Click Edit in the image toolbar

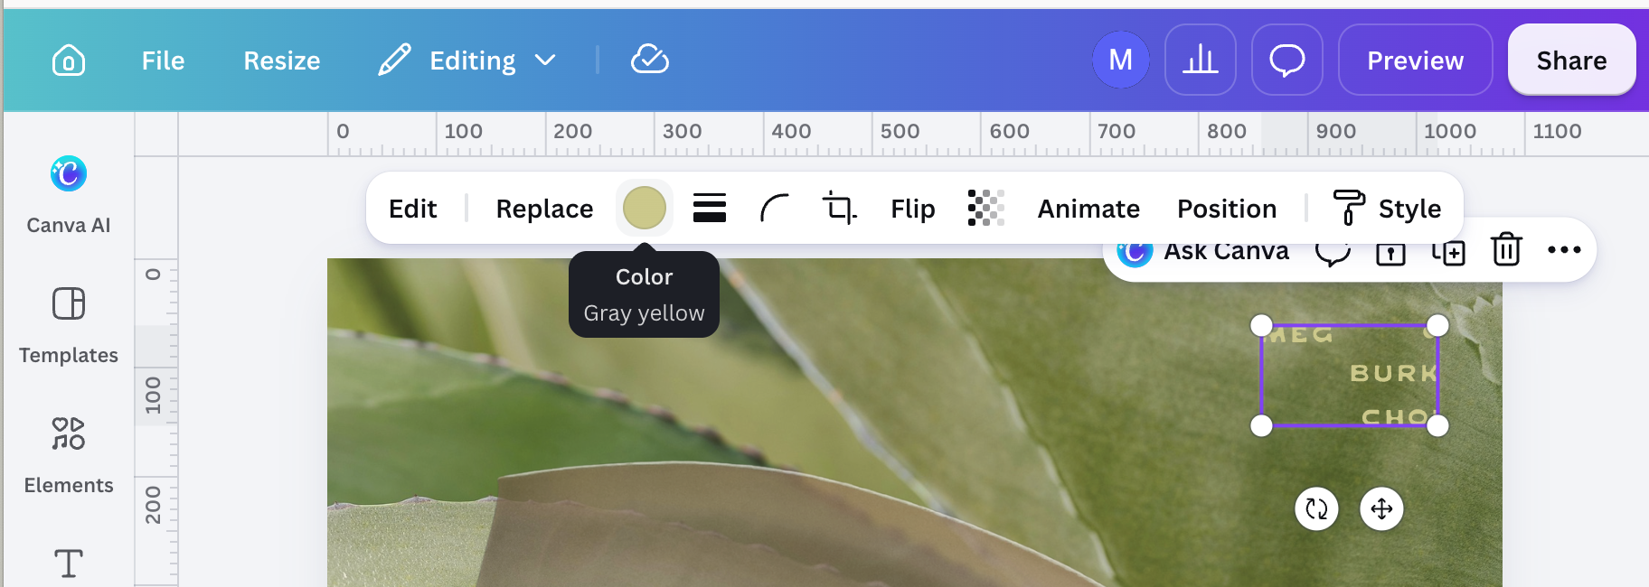point(412,209)
